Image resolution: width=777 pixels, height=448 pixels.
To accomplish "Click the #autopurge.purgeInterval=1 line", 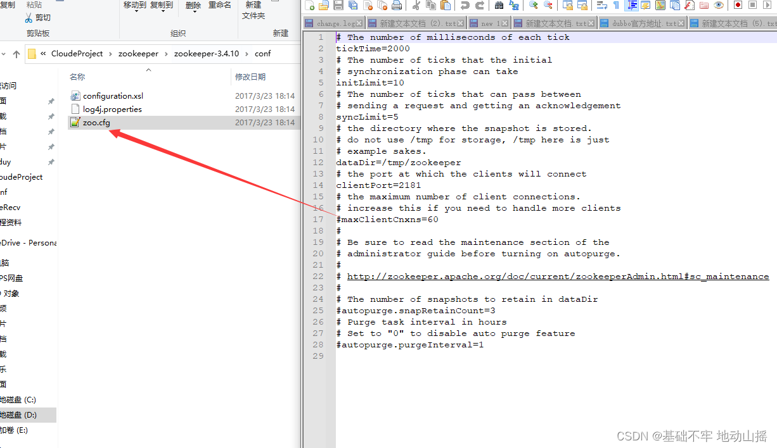I will pyautogui.click(x=410, y=345).
